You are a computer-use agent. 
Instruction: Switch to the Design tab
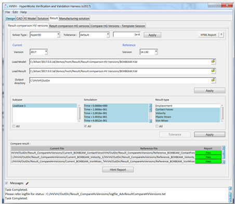click(x=10, y=19)
